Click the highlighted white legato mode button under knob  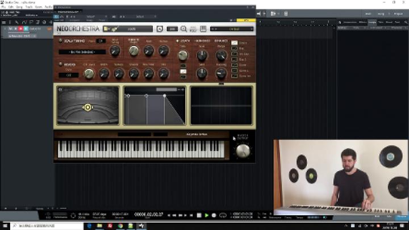tap(183, 71)
